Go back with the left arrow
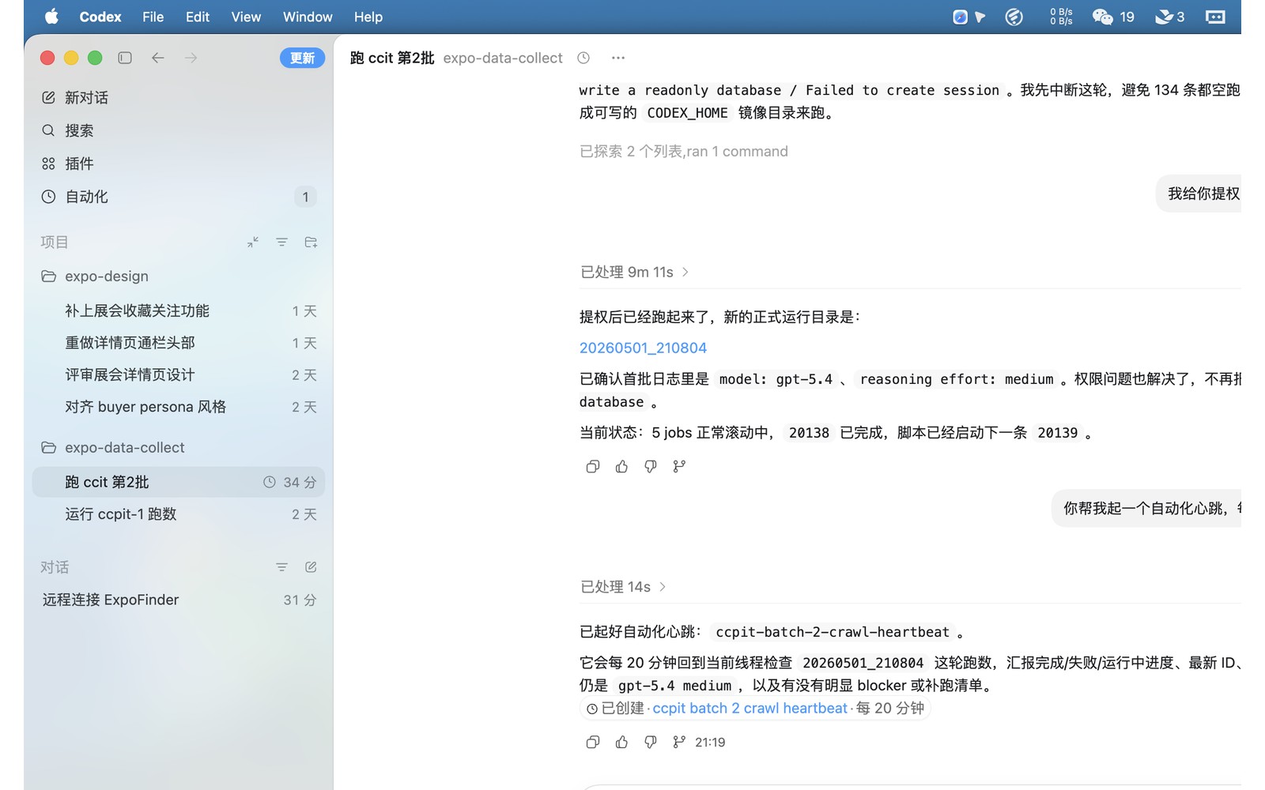 158,58
